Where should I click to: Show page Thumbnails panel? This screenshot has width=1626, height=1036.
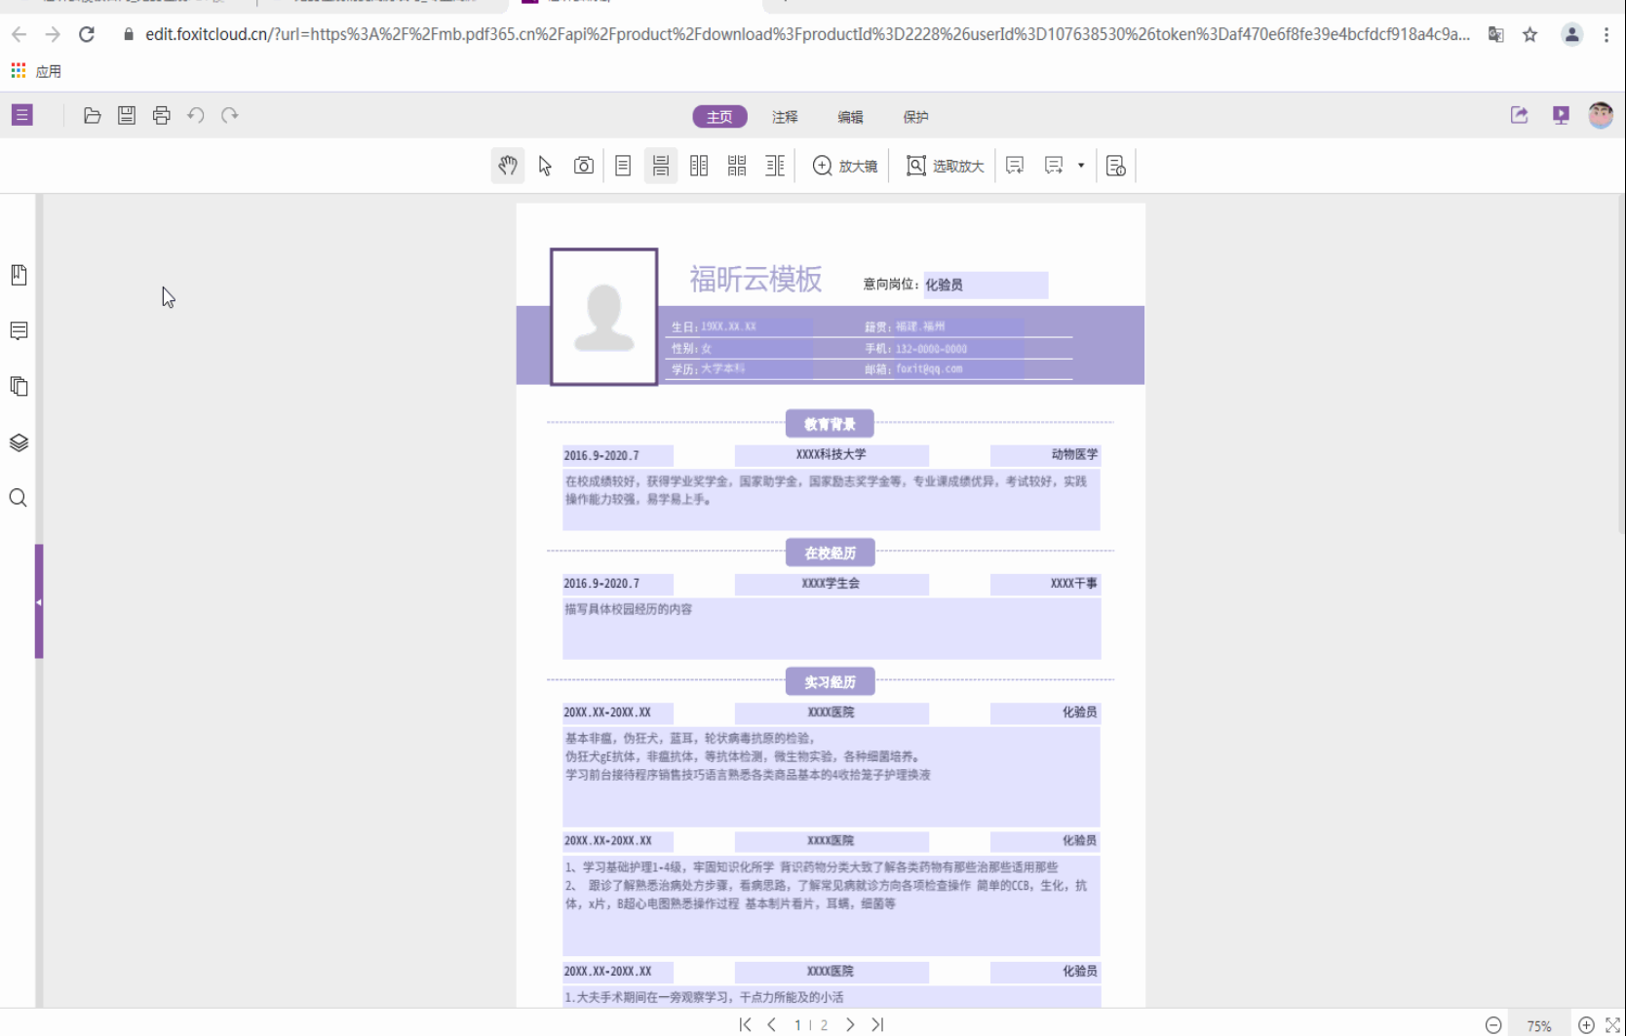(x=19, y=386)
